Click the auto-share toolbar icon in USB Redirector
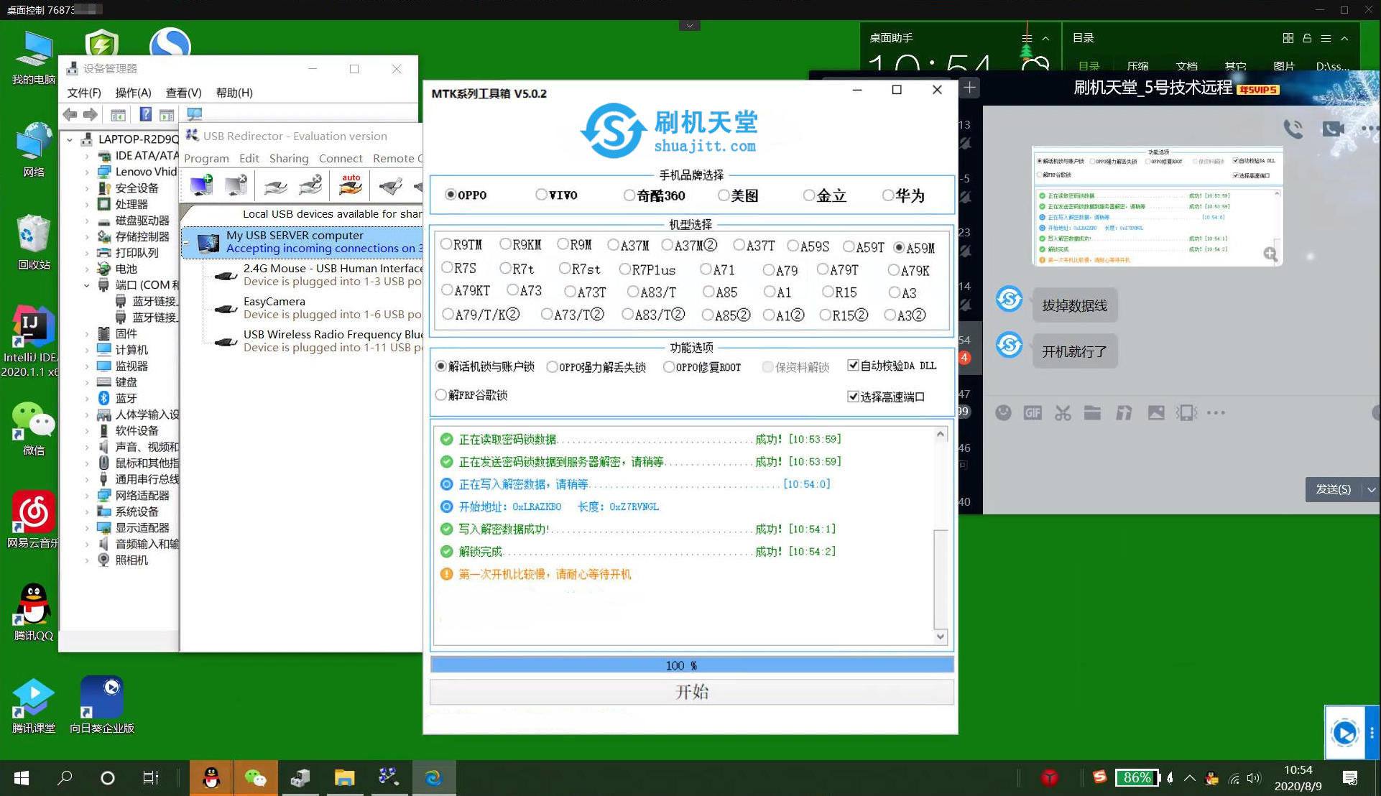Viewport: 1381px width, 796px height. click(351, 185)
